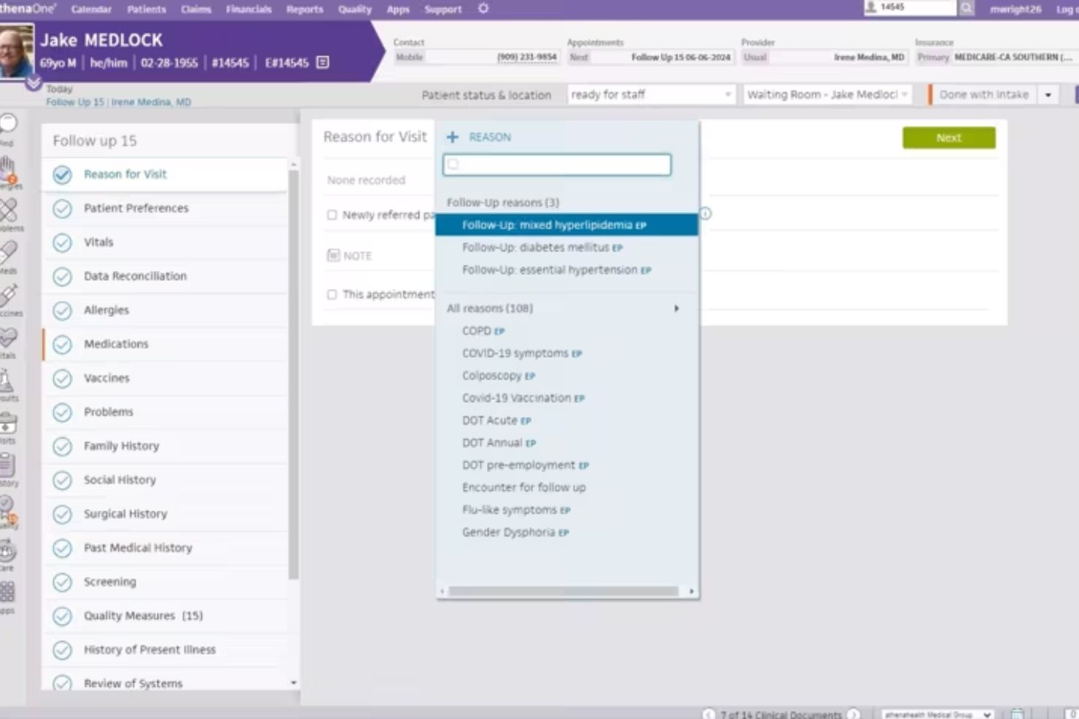Open the Waiting Room location dropdown
The width and height of the screenshot is (1079, 719).
827,95
